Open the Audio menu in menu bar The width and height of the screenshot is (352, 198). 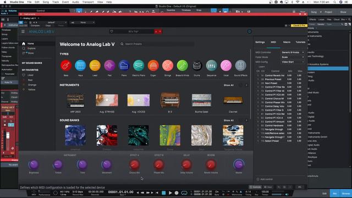(75, 2)
